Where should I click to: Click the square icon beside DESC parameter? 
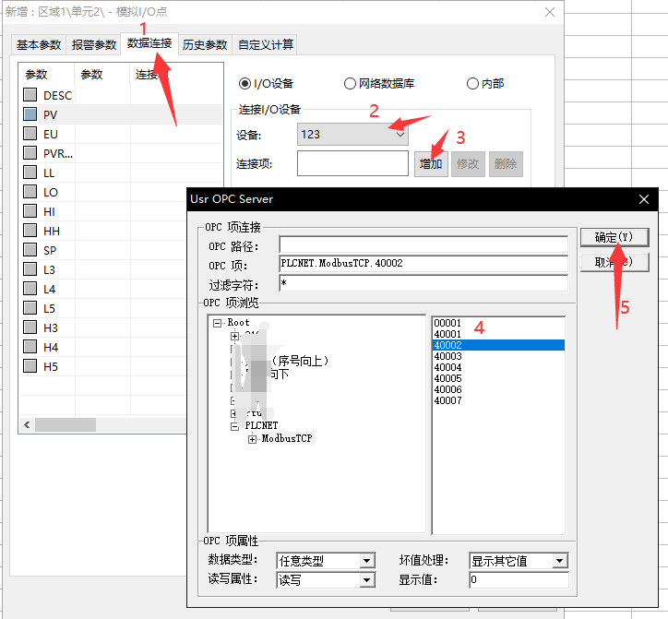pos(30,95)
